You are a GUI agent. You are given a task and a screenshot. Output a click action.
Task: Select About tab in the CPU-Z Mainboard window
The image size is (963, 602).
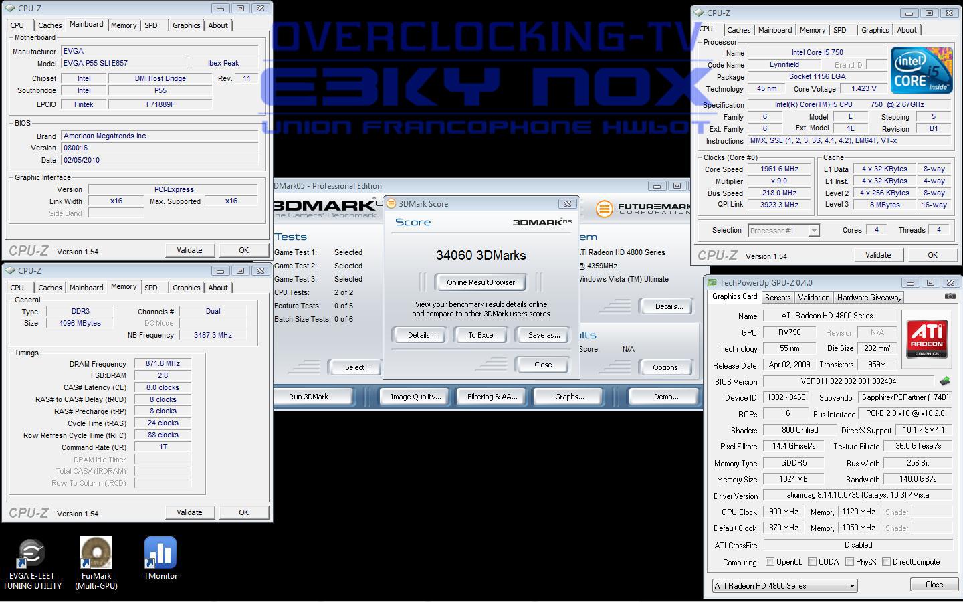[218, 25]
